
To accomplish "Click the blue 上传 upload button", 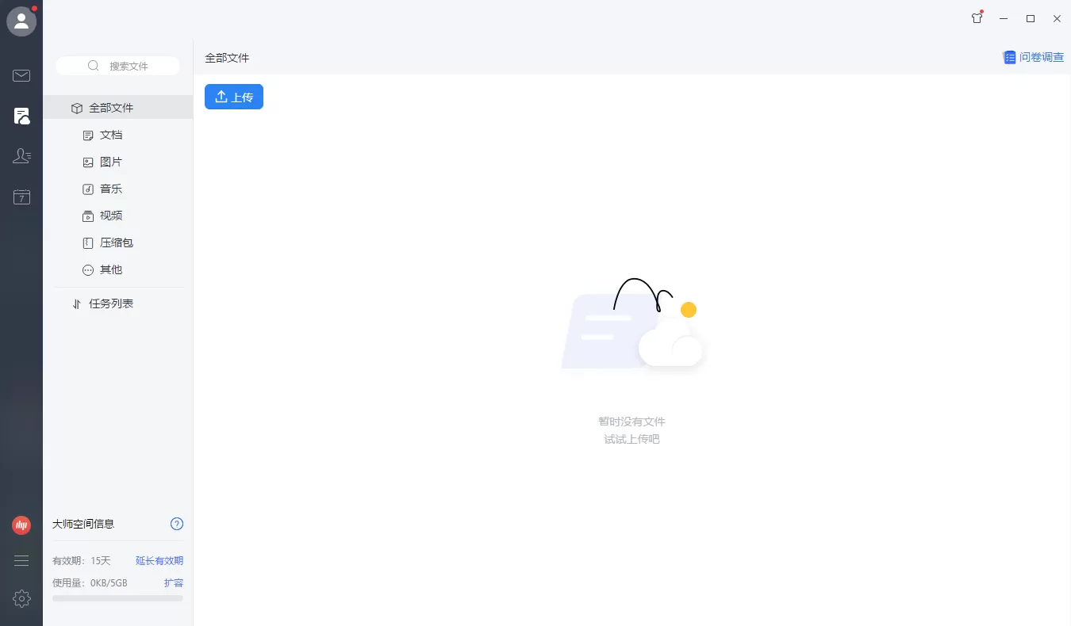I will 234,97.
